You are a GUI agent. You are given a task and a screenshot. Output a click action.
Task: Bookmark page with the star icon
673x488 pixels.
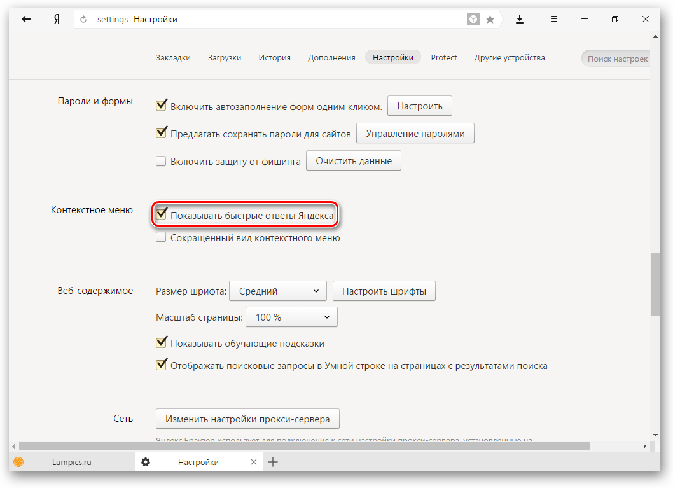click(x=490, y=20)
